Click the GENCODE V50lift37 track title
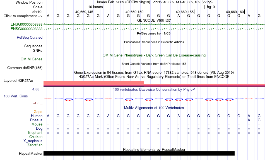Viewport: 265px width, 160px height. (154, 20)
